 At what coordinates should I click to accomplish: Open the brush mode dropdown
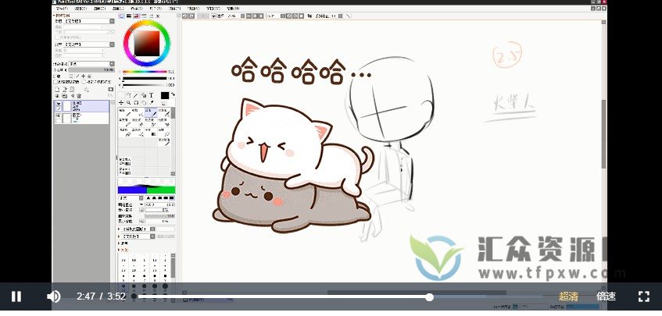[131, 198]
